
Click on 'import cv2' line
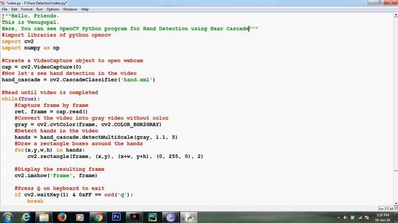17,42
